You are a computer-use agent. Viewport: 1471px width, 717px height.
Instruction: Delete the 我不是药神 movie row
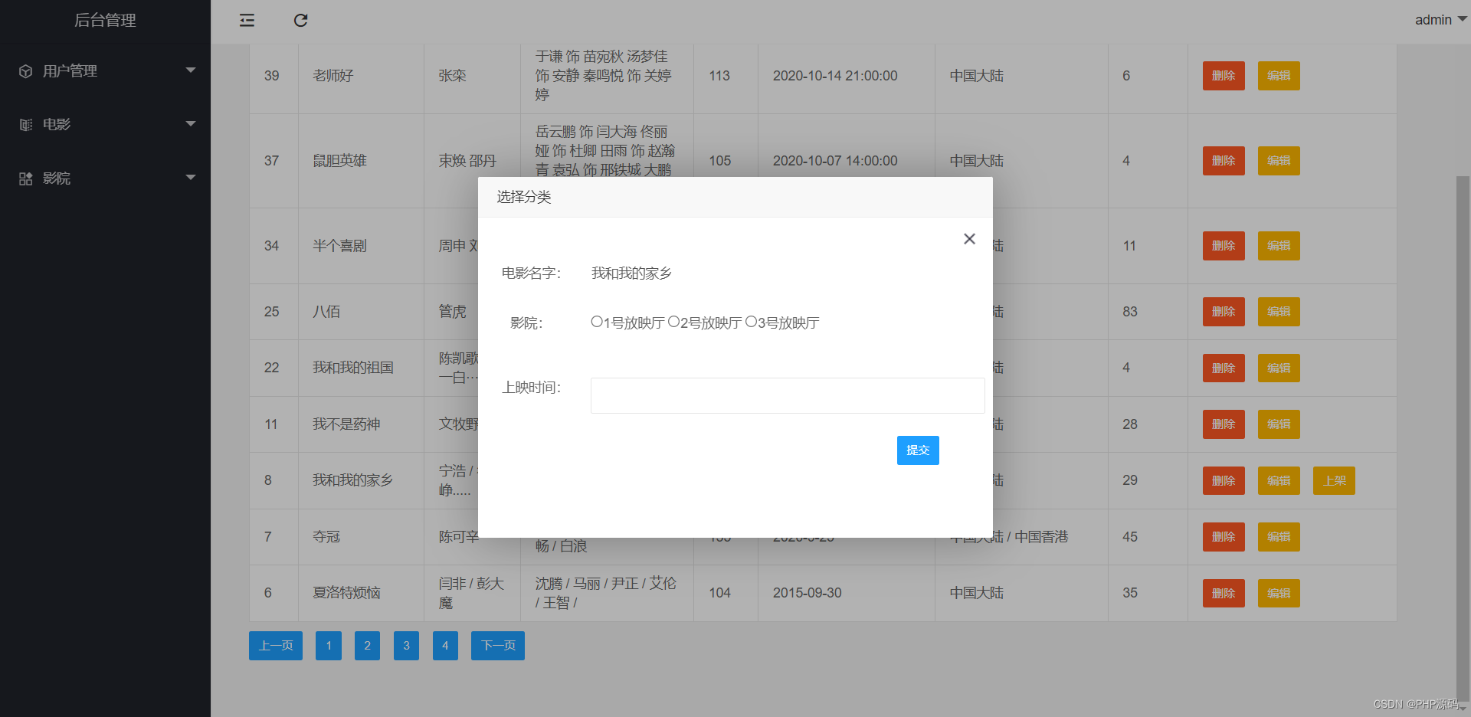click(1224, 424)
